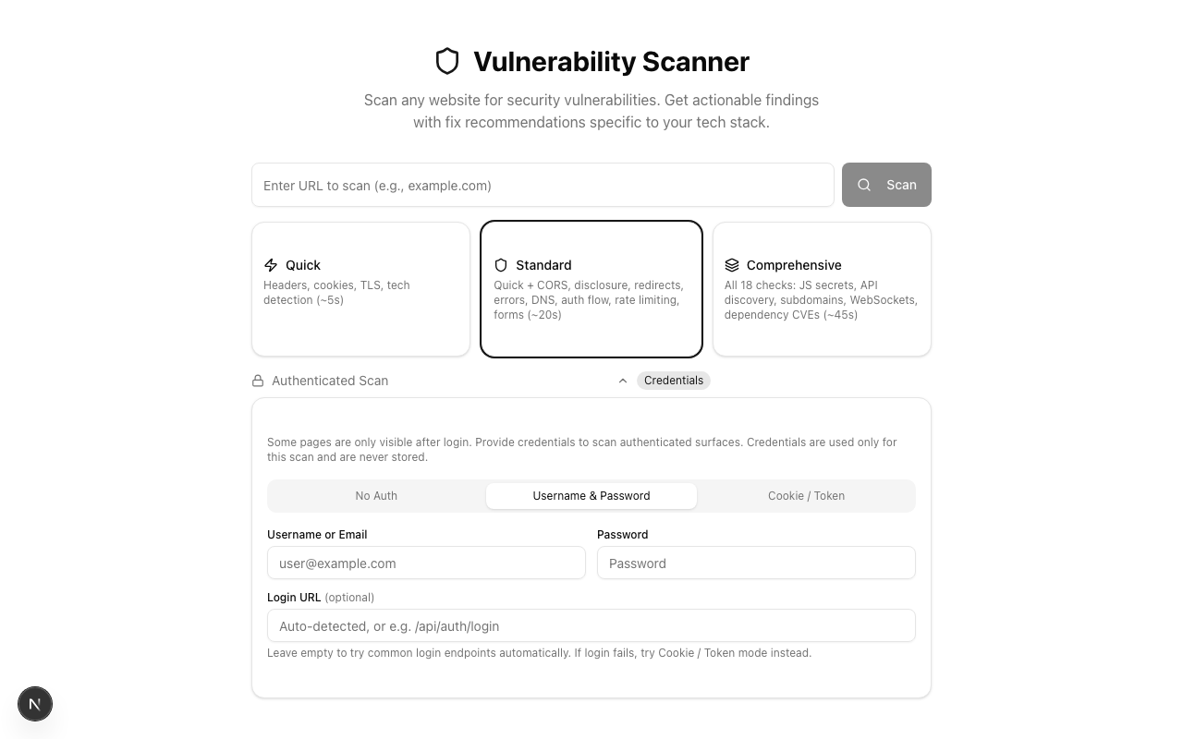Switch to the No Auth tab
The image size is (1183, 739).
click(376, 496)
